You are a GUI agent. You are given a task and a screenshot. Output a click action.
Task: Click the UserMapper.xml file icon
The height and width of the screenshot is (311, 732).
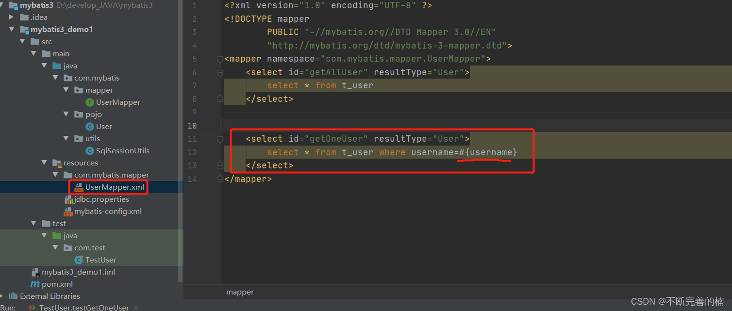tap(79, 187)
